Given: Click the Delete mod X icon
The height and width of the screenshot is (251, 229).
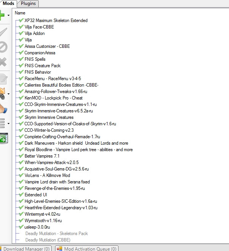Looking at the screenshot, I should [x=3, y=62].
